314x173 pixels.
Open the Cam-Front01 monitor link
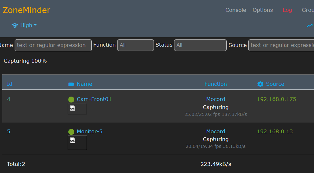(x=94, y=99)
